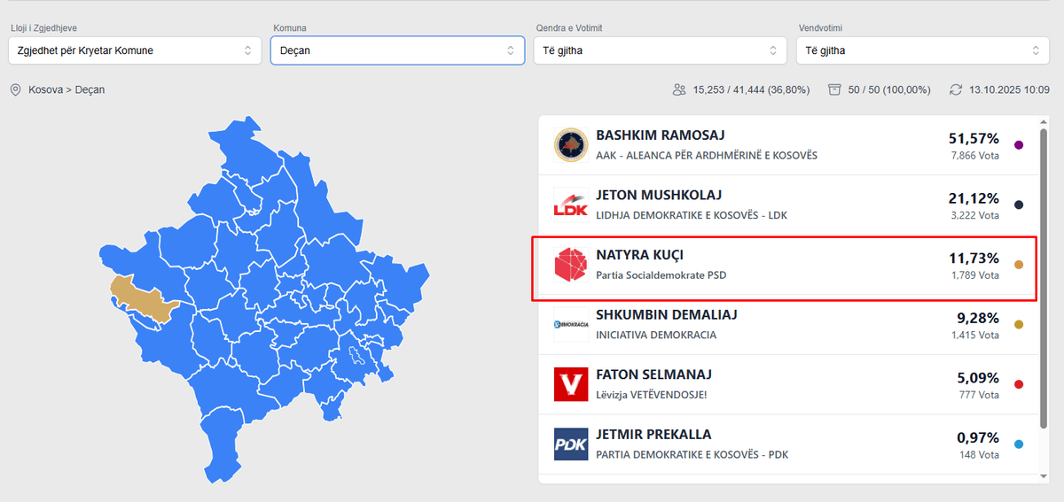Click the LDK party logo

pos(571,205)
